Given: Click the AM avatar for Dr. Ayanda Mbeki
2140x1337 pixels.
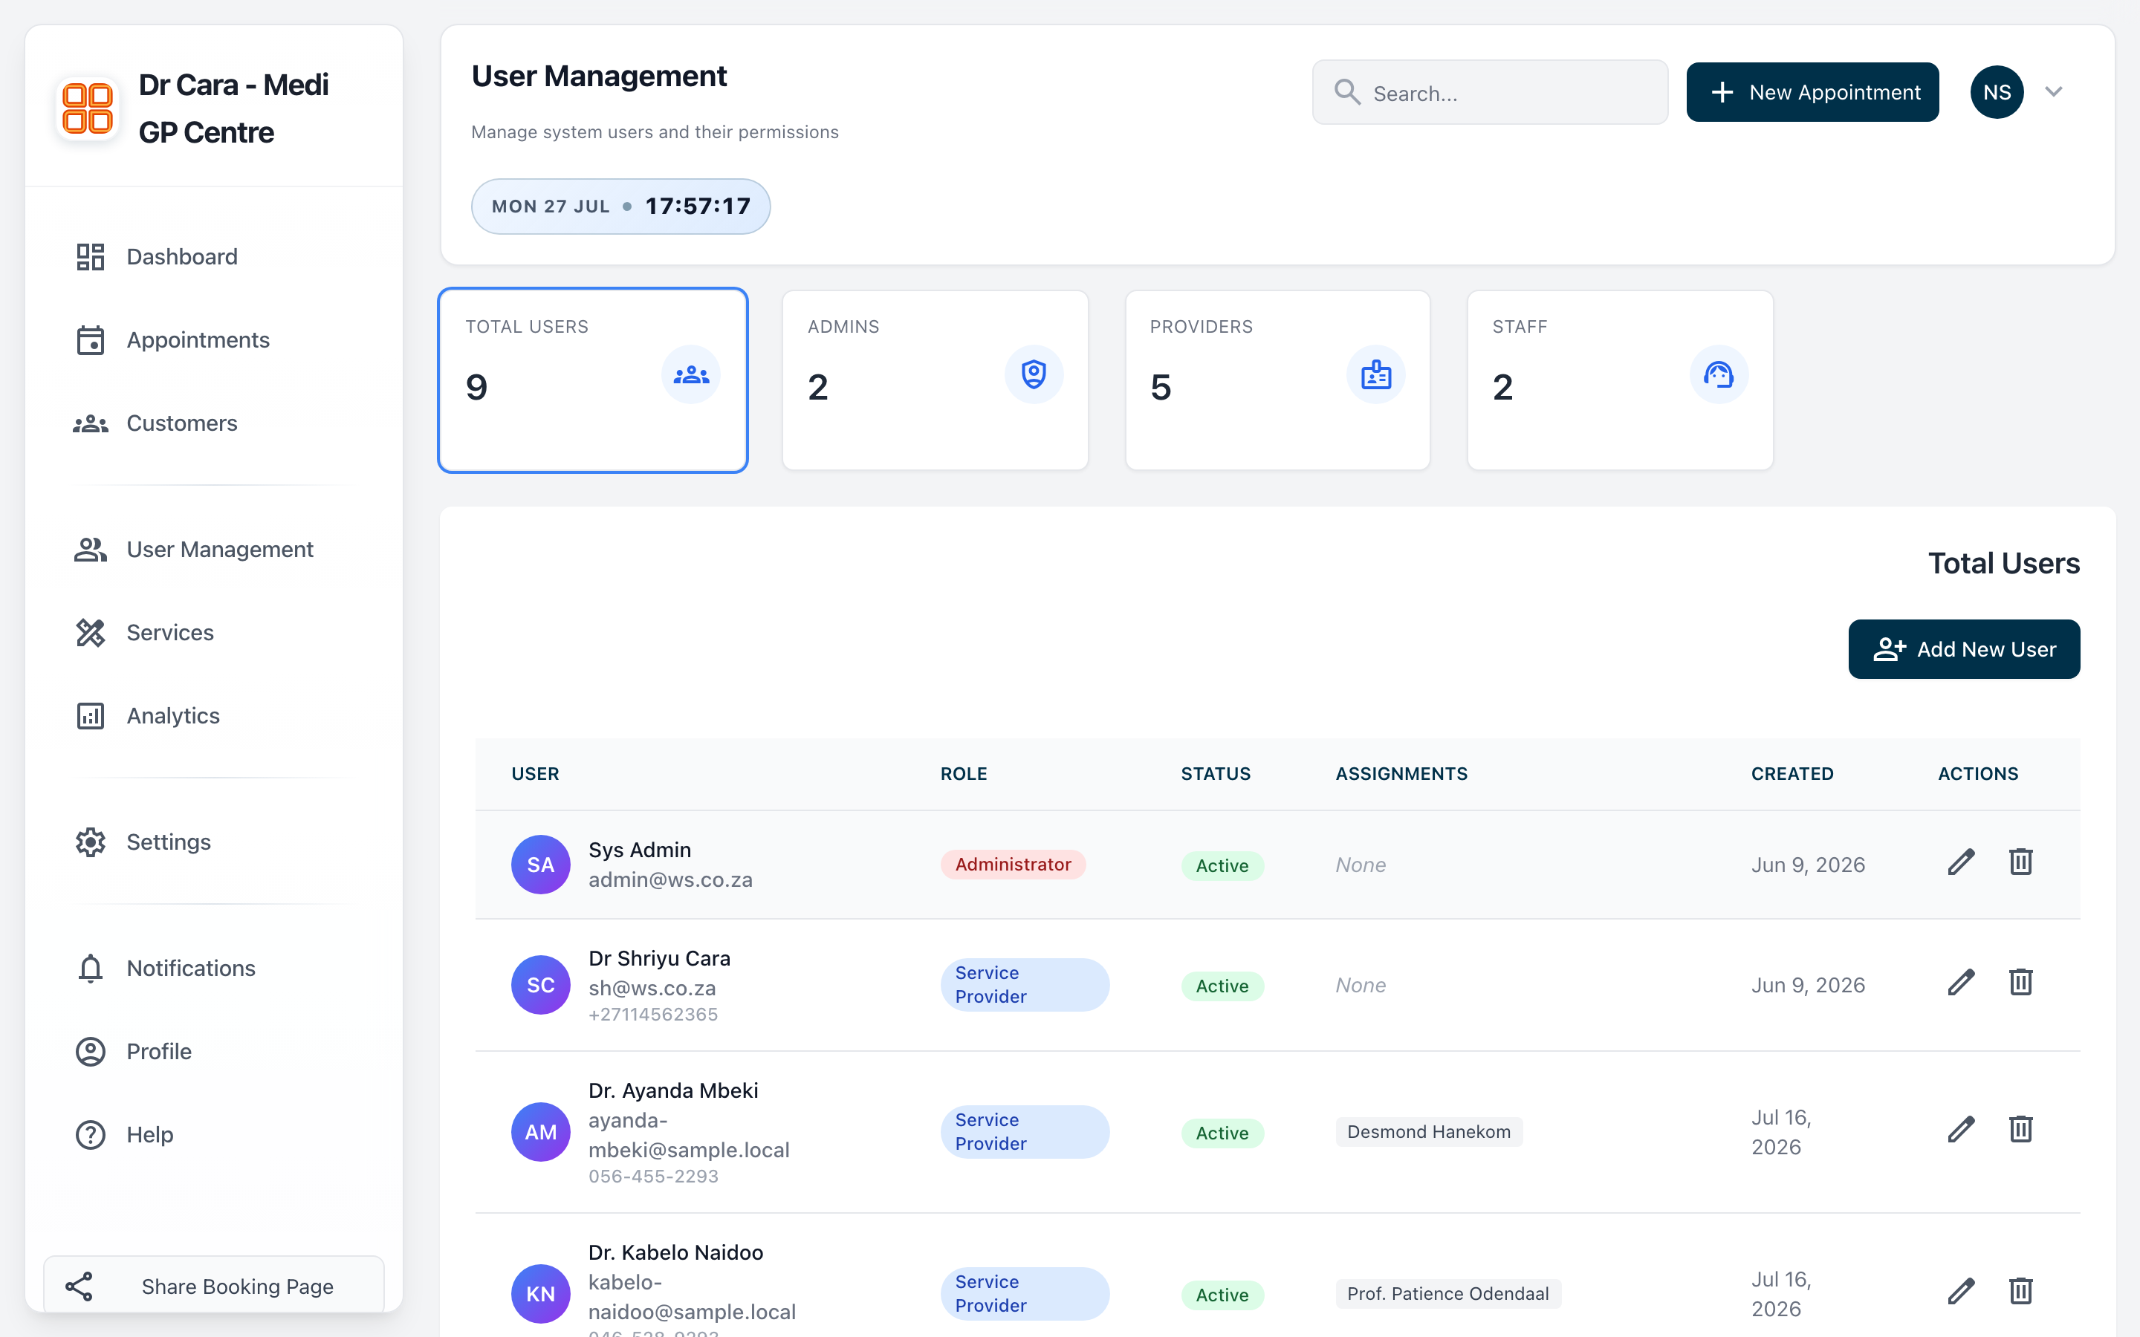Looking at the screenshot, I should 540,1132.
